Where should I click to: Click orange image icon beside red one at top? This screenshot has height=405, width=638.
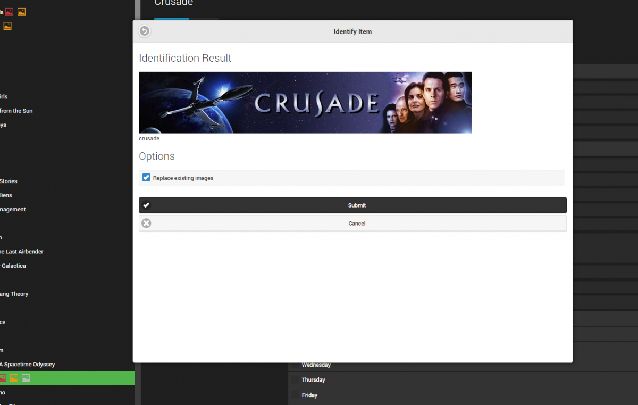[21, 12]
